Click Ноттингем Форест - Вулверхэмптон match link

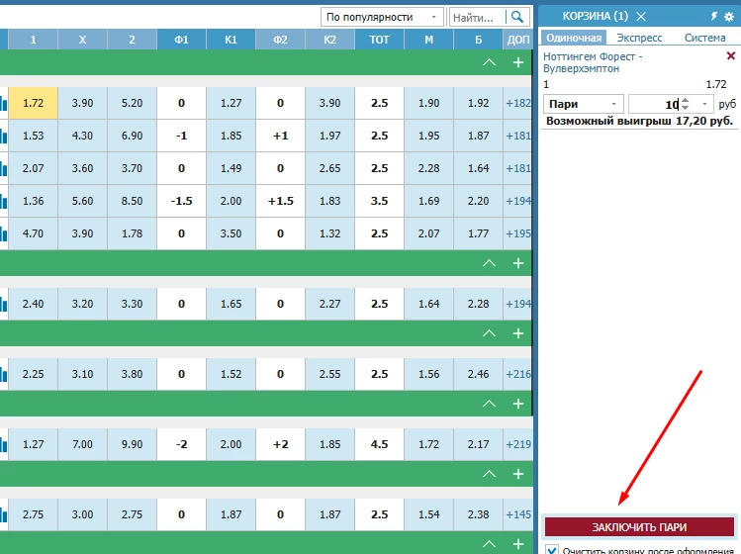coord(593,62)
